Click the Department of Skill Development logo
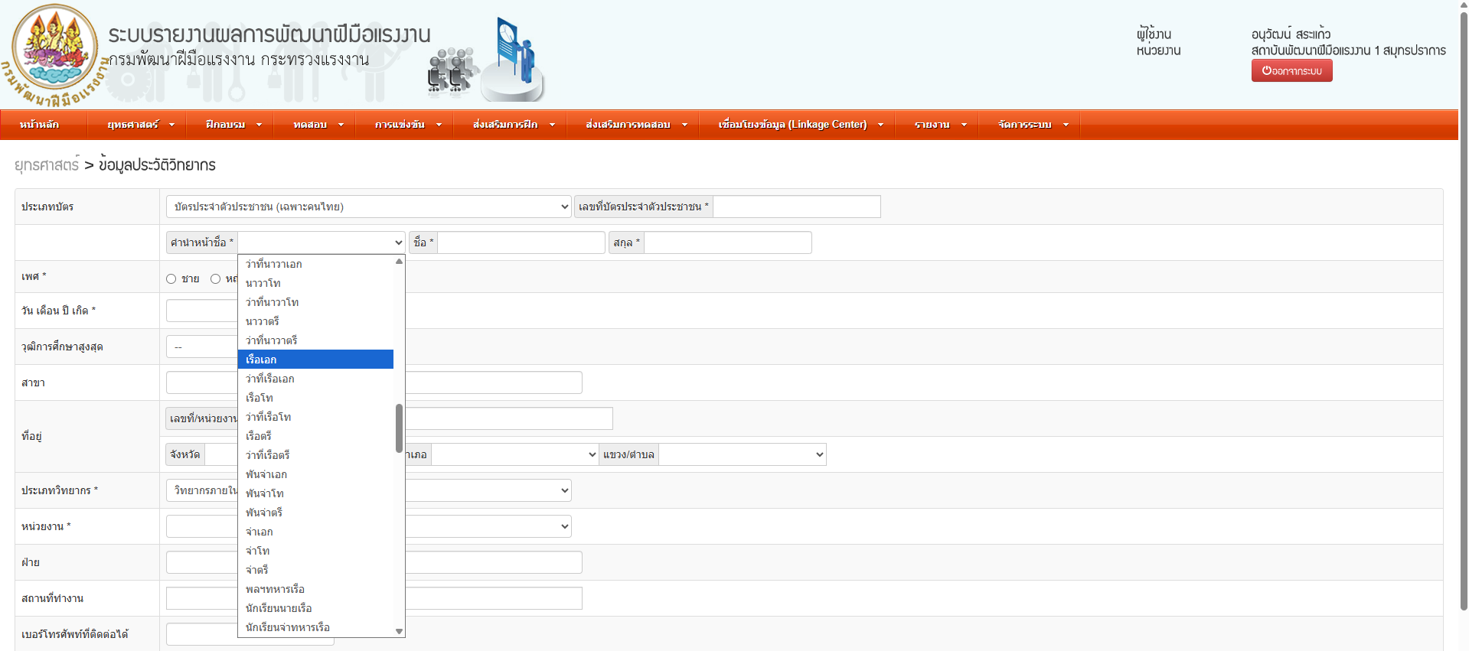This screenshot has height=651, width=1469. point(54,54)
